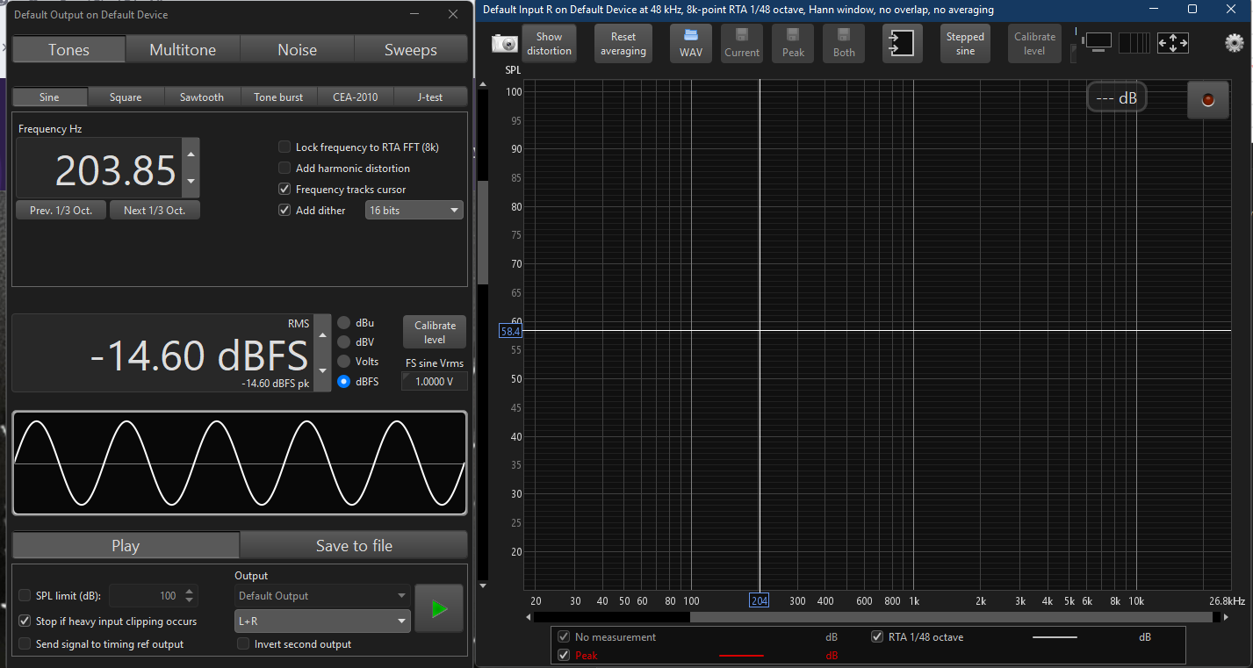Viewport: 1253px width, 668px height.
Task: Click the RTA horizontal scrollbar thumb
Action: point(952,617)
